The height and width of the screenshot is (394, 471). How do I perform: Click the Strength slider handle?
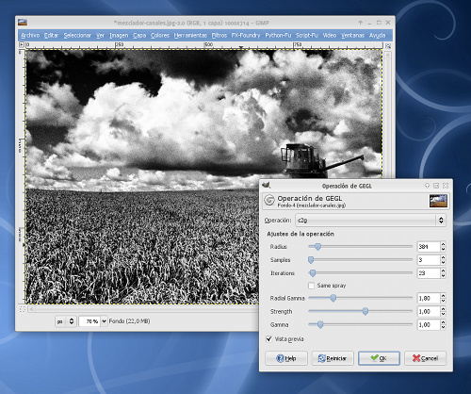365,311
